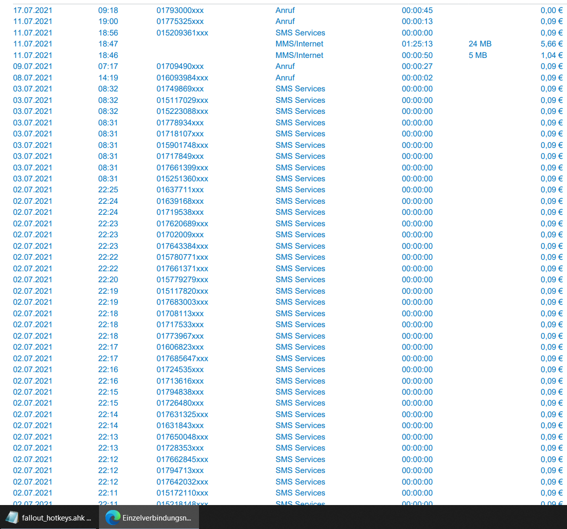Select the date 17.07.2021
The image size is (567, 529).
(32, 10)
